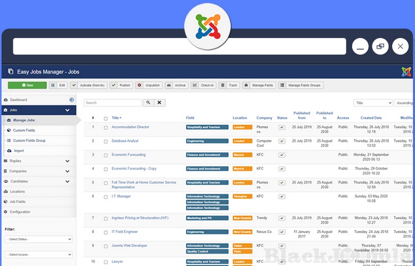This screenshot has height=266, width=415.
Task: Click the search magnifier icon
Action: tap(148, 103)
